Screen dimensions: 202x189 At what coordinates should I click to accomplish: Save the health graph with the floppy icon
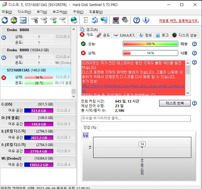pyautogui.click(x=86, y=135)
